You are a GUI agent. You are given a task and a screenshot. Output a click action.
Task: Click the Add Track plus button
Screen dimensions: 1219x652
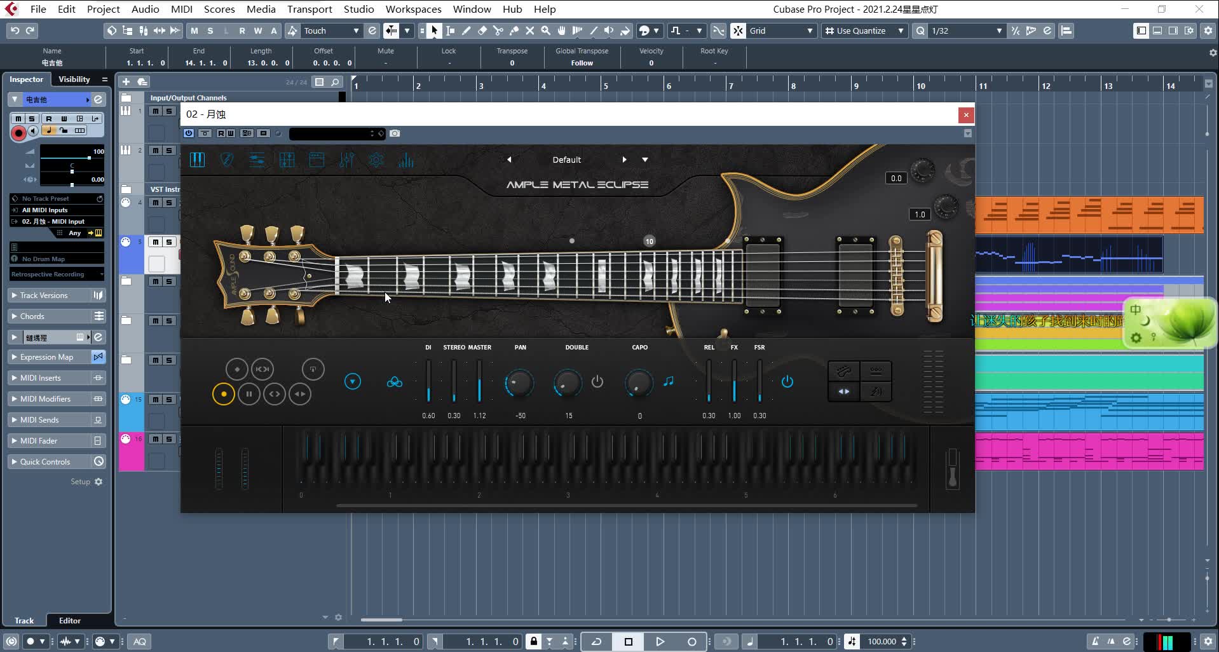[x=126, y=81]
